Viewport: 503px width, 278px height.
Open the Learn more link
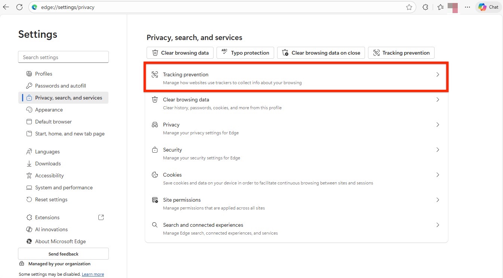click(x=93, y=274)
